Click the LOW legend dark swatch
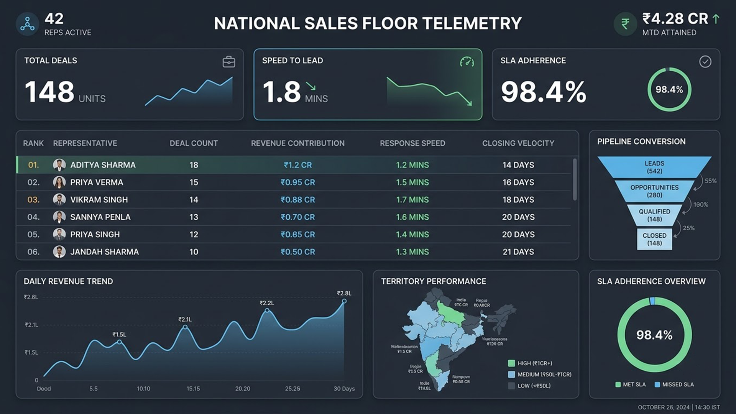The height and width of the screenshot is (414, 736). click(511, 386)
